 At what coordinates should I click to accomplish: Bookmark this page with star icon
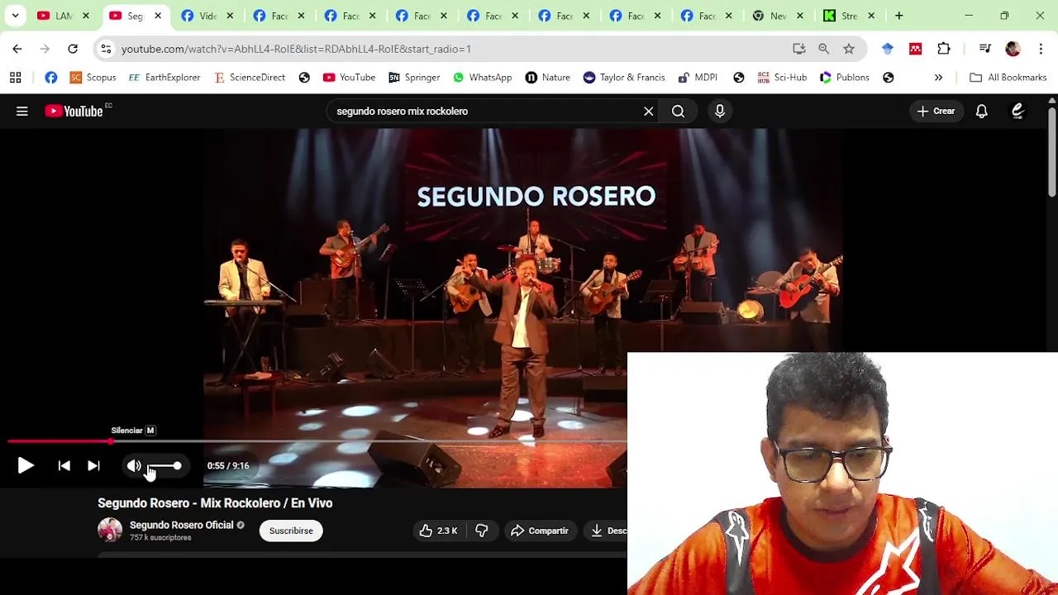[849, 49]
